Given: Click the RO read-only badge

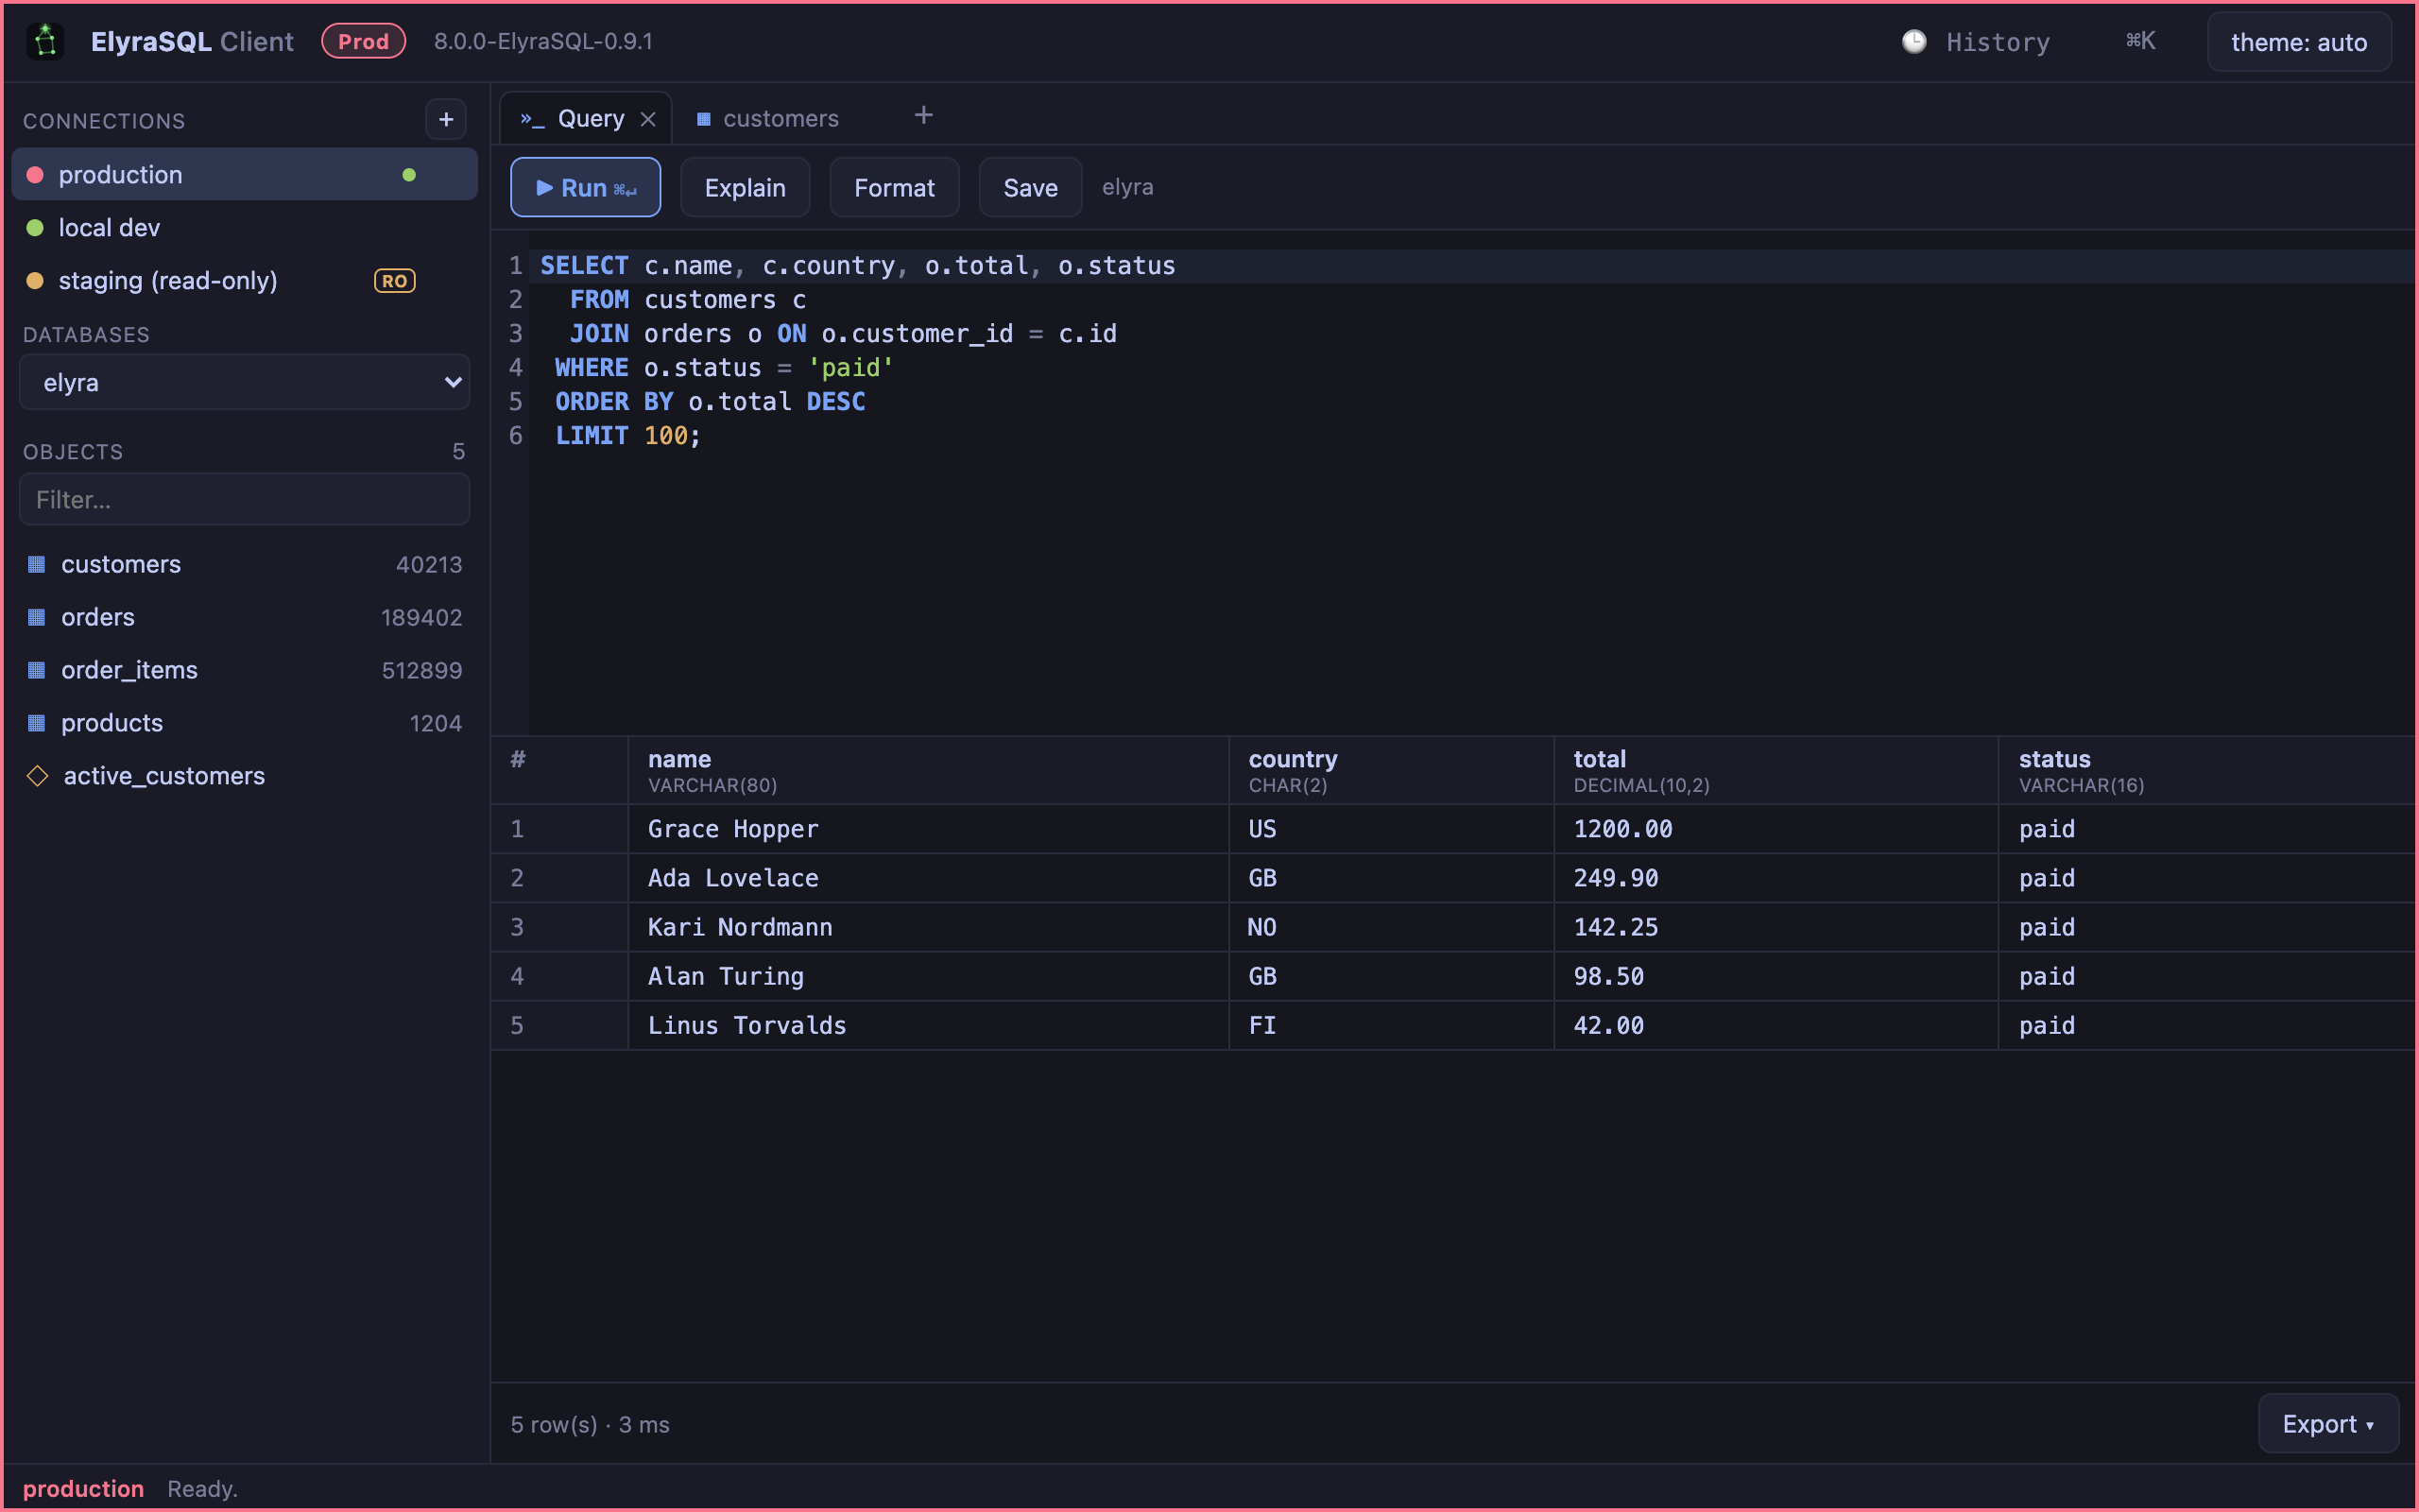Looking at the screenshot, I should pos(395,281).
